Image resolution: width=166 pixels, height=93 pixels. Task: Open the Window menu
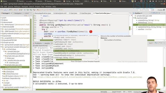tap(48, 6)
